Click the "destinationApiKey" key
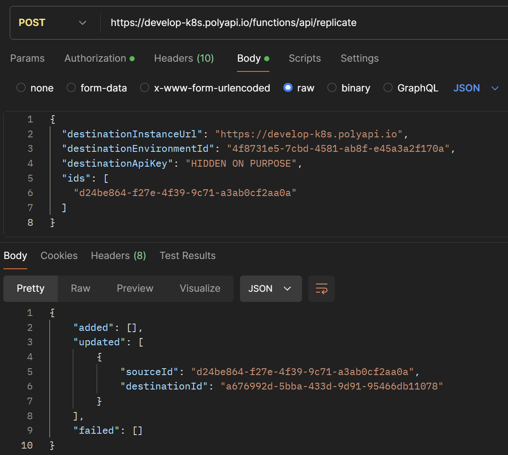This screenshot has width=508, height=455. click(117, 163)
